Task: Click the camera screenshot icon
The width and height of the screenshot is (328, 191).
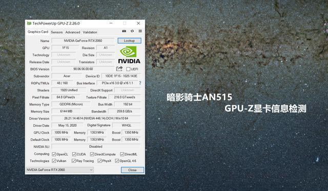Action: (124, 31)
